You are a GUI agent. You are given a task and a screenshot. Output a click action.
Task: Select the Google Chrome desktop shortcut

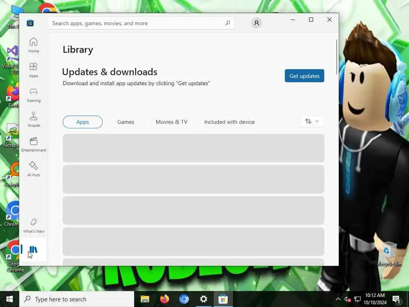pyautogui.click(x=12, y=257)
